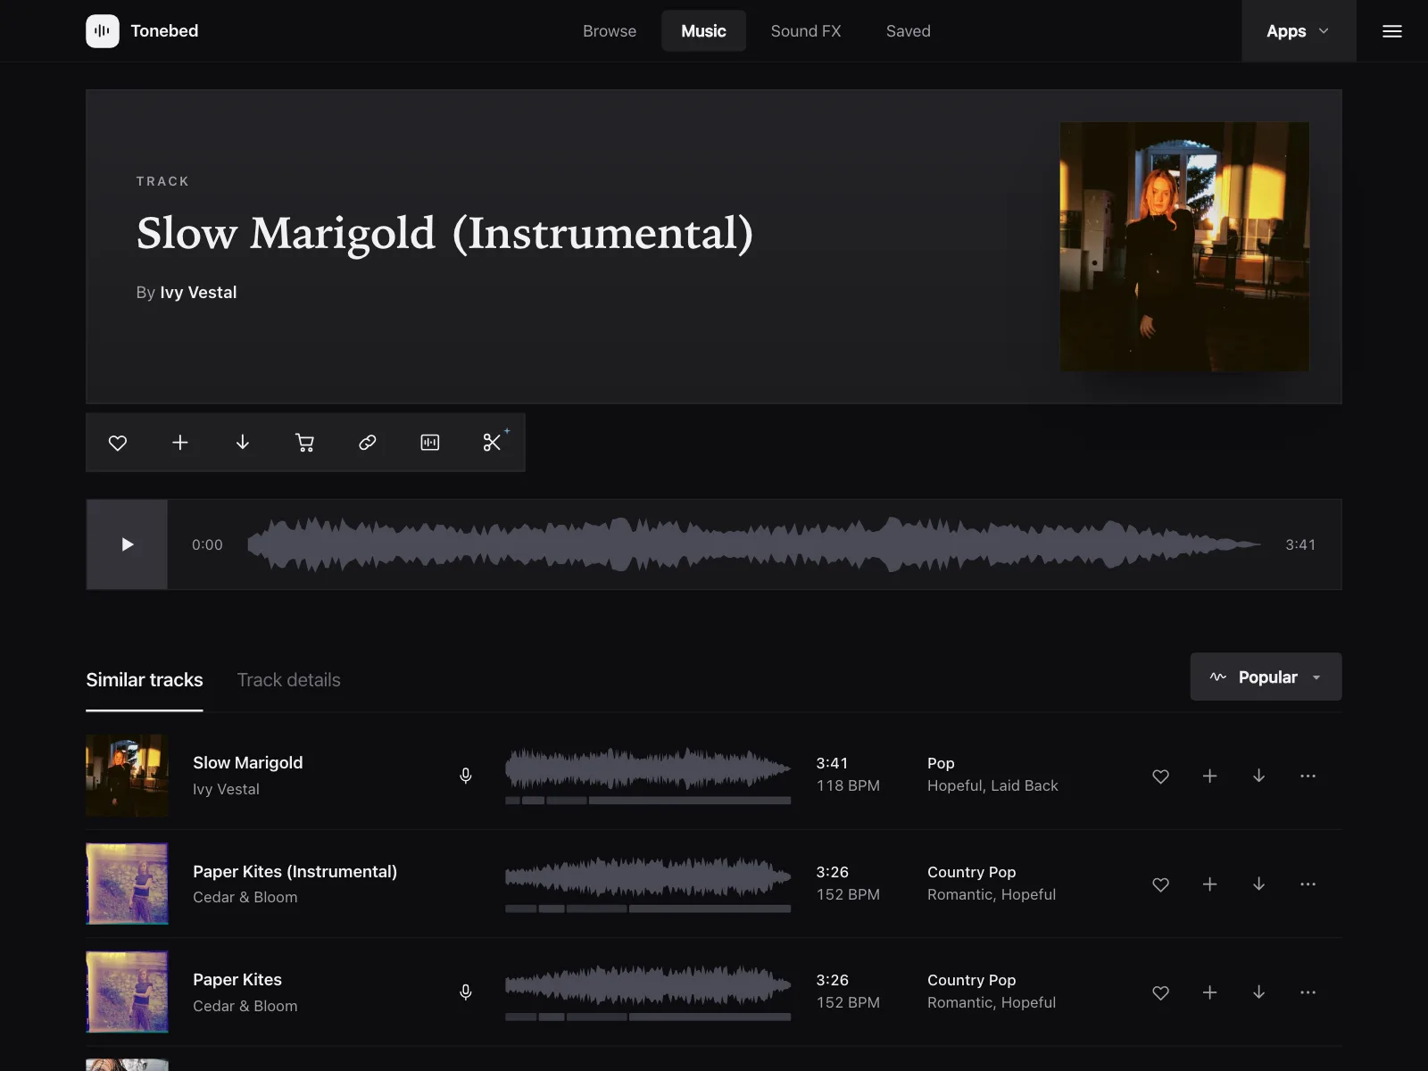Open stems icon in track toolbar
The height and width of the screenshot is (1071, 1428).
pyautogui.click(x=430, y=443)
